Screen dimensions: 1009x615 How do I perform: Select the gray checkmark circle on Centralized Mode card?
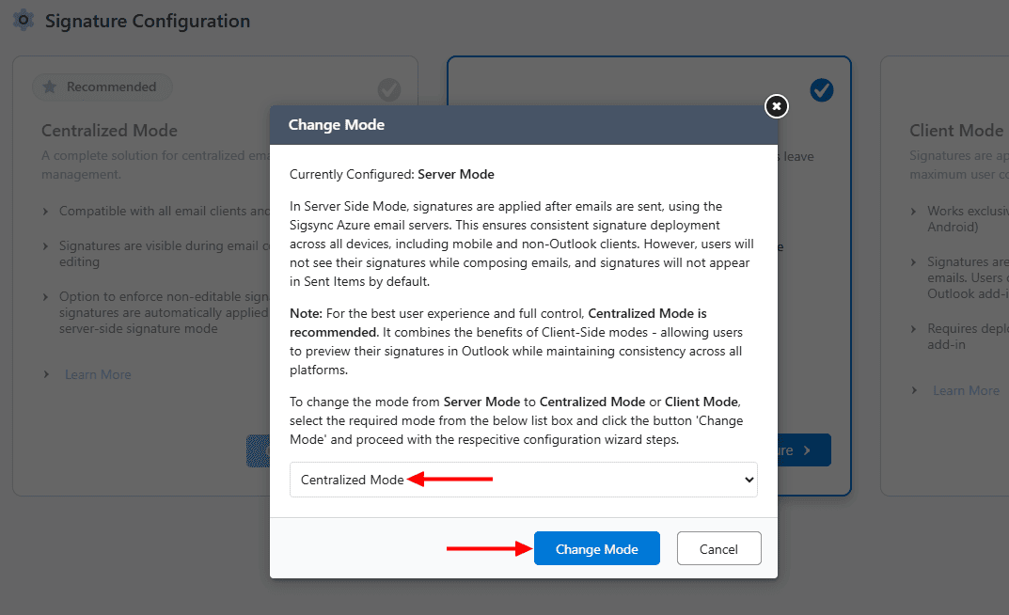coord(388,89)
